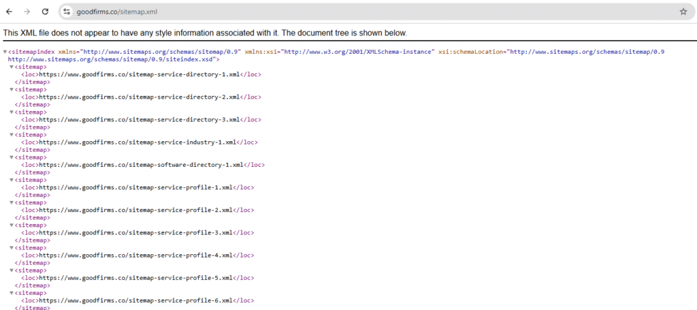Collapse the sitemap node for software-directory-1.xml
The image size is (697, 310).
[12, 157]
